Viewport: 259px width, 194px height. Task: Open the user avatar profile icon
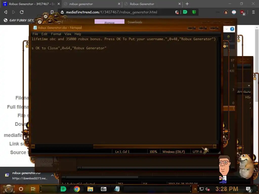click(x=226, y=12)
